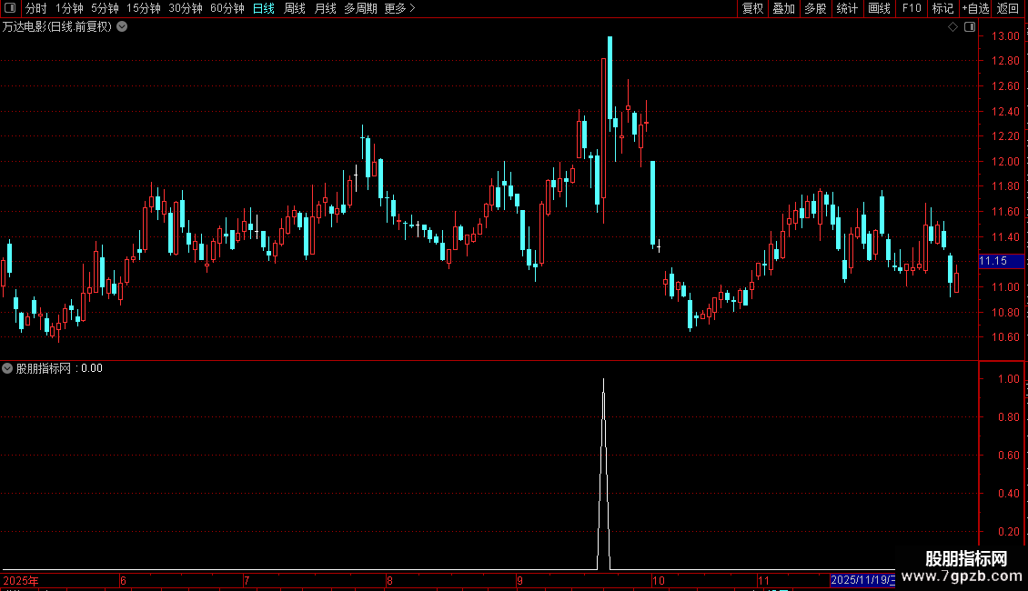The height and width of the screenshot is (591, 1028).
Task: Switch to 周线 weekly chart
Action: 295,8
